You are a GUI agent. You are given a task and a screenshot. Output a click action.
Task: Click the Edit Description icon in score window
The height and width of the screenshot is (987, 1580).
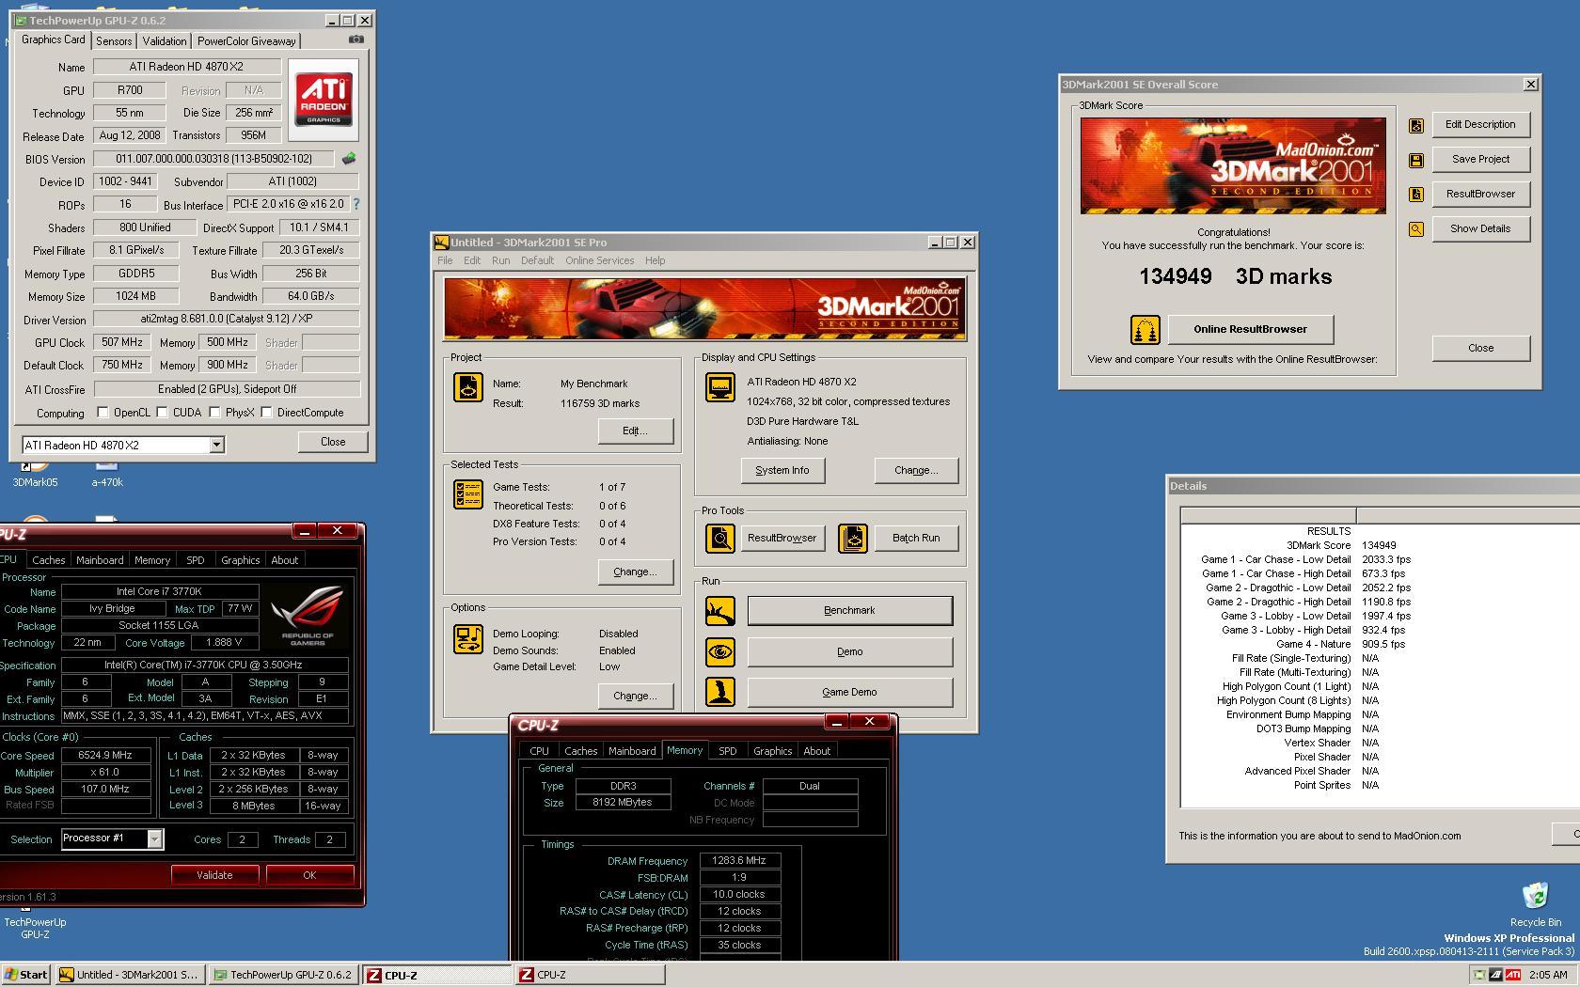[x=1416, y=125]
